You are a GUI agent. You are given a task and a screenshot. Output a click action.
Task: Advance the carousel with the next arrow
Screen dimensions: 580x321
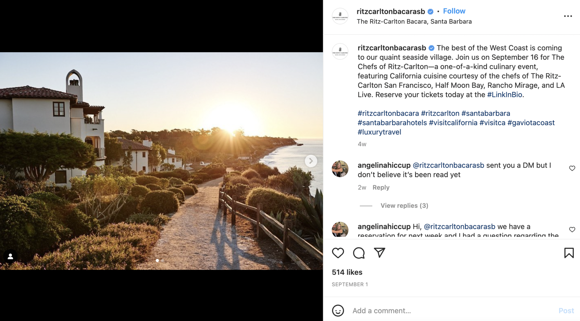point(311,161)
